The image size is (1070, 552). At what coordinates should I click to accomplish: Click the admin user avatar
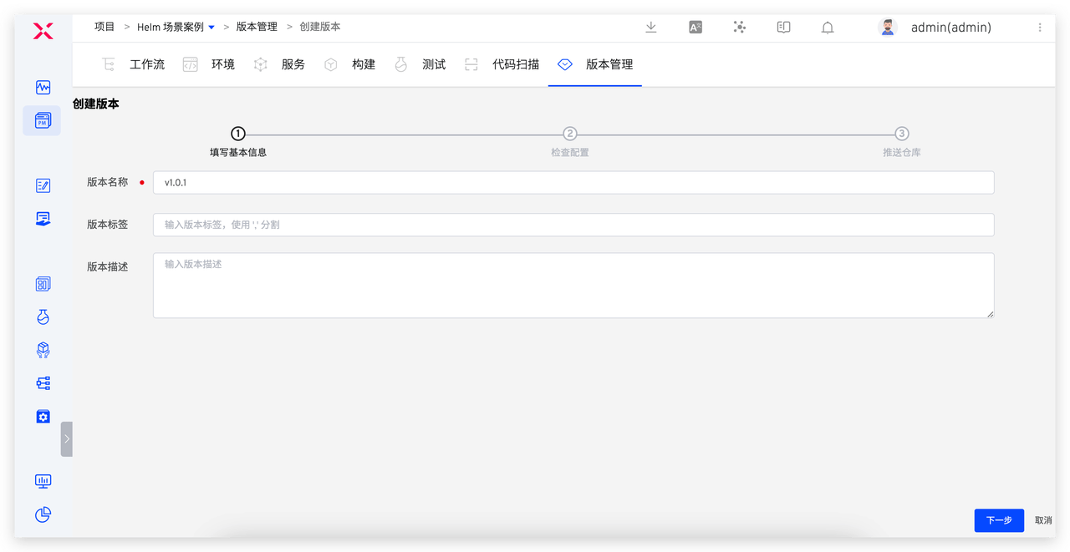(x=886, y=26)
